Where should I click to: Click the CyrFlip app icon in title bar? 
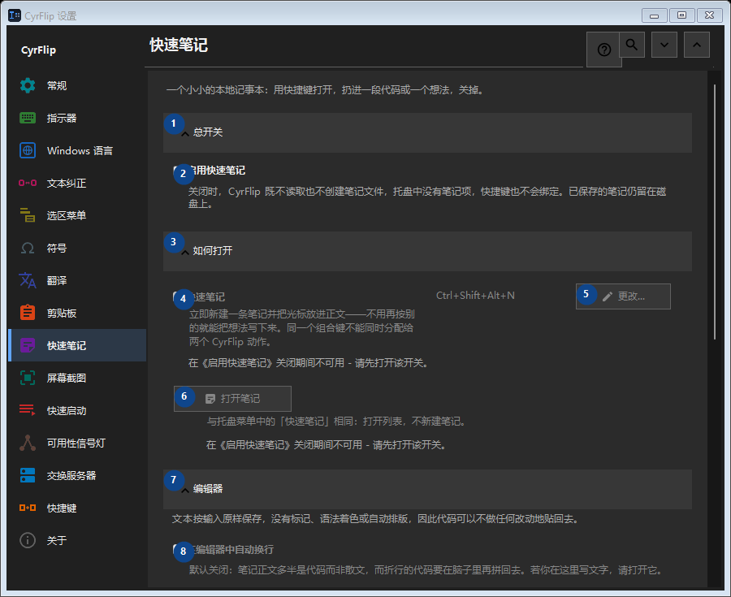point(15,15)
